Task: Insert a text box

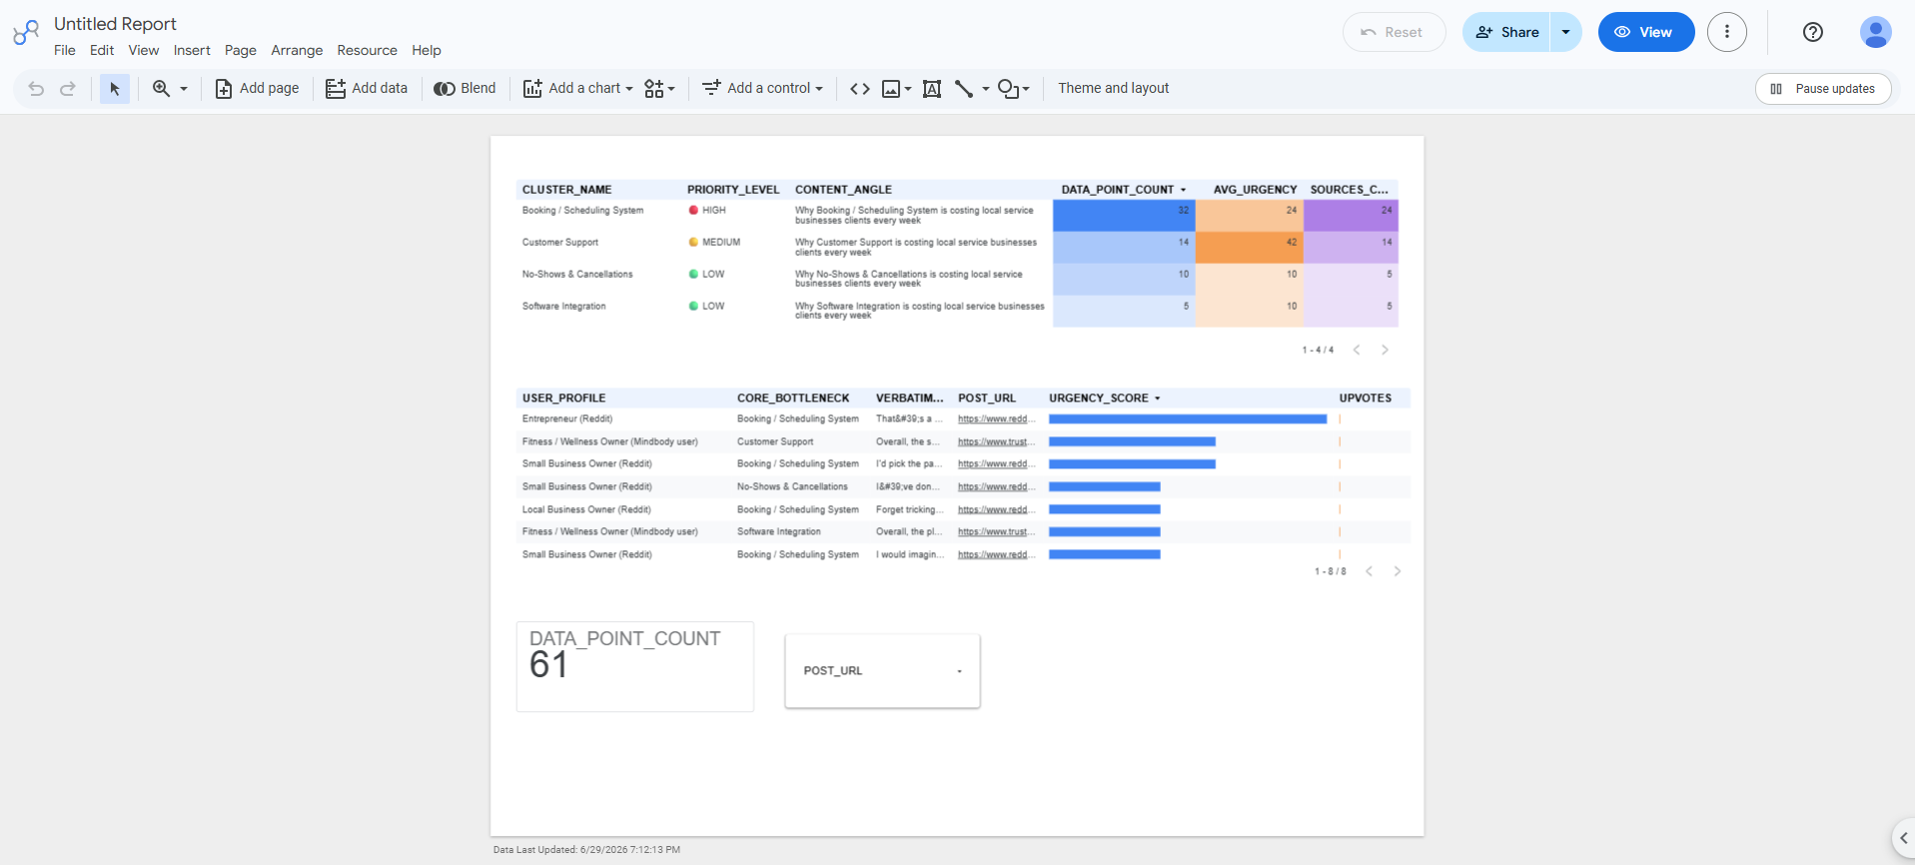Action: (x=932, y=89)
